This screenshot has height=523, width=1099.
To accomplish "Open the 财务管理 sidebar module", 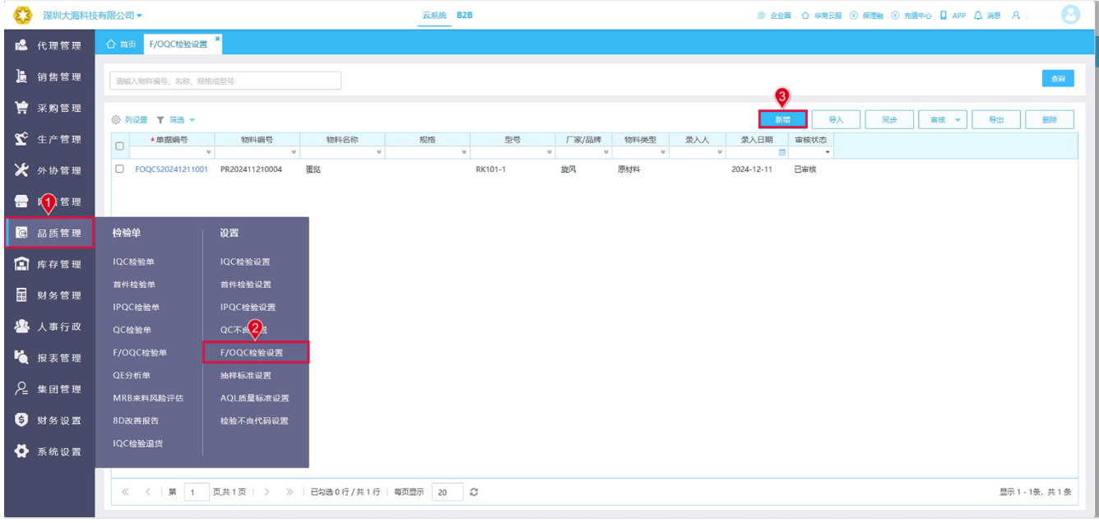I will tap(49, 296).
